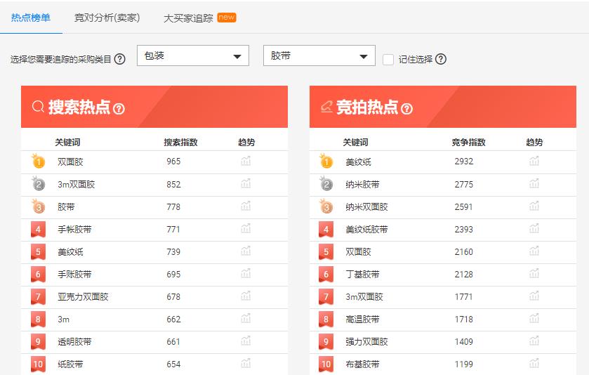
Task: Open the 大买家追踪 tab
Action: click(x=188, y=18)
